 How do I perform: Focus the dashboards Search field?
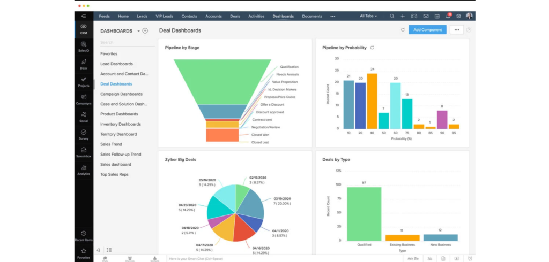[x=123, y=42]
